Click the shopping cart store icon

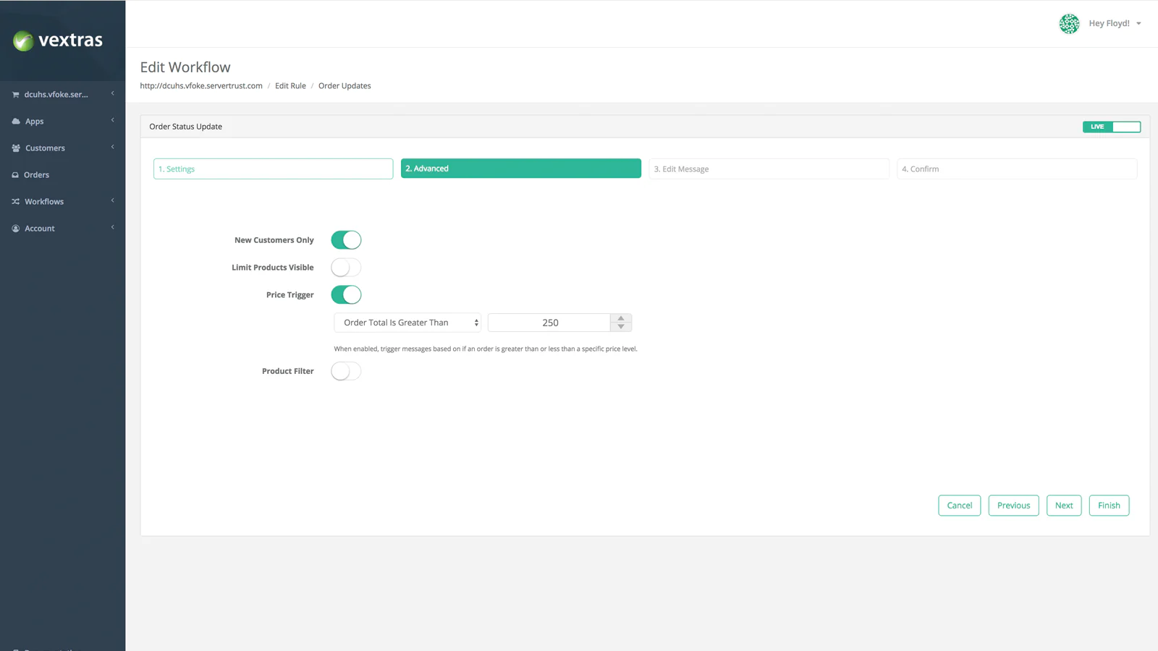(15, 95)
